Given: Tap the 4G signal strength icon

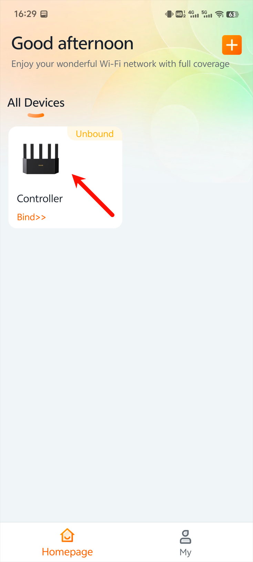Looking at the screenshot, I should pos(194,14).
